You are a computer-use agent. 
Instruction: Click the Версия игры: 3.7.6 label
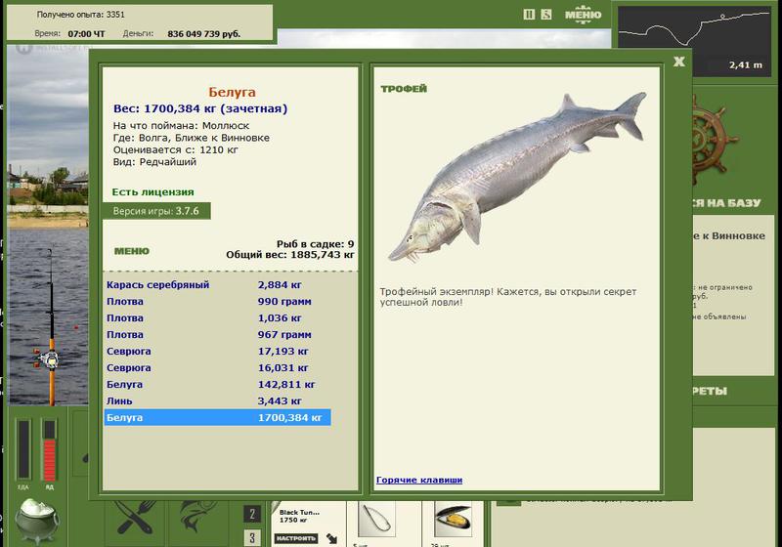click(155, 211)
